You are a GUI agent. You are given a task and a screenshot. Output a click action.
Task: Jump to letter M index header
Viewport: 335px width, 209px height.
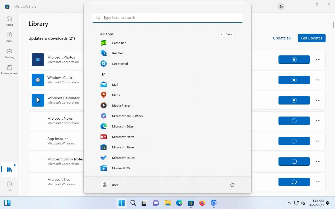(104, 74)
